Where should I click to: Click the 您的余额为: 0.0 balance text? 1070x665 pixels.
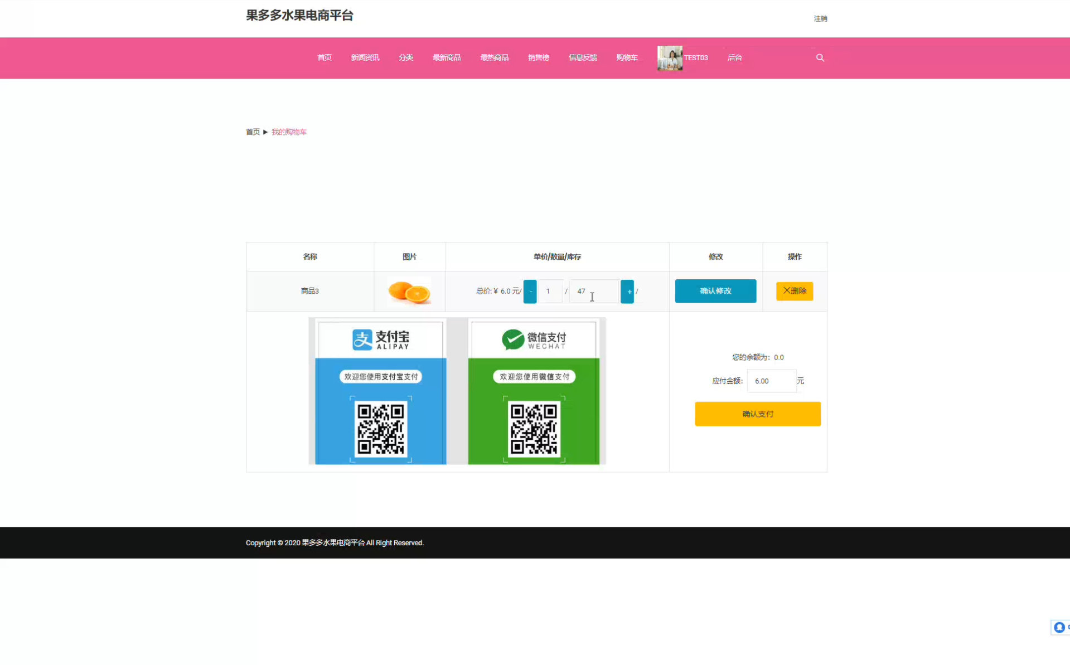pyautogui.click(x=758, y=357)
